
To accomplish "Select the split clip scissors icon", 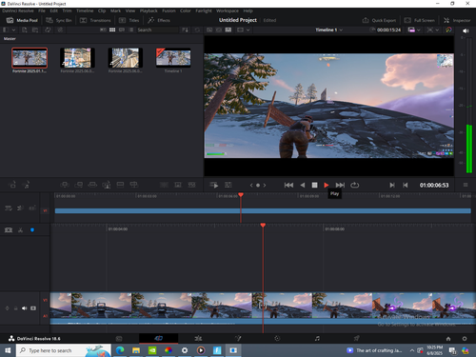I will tap(20, 229).
